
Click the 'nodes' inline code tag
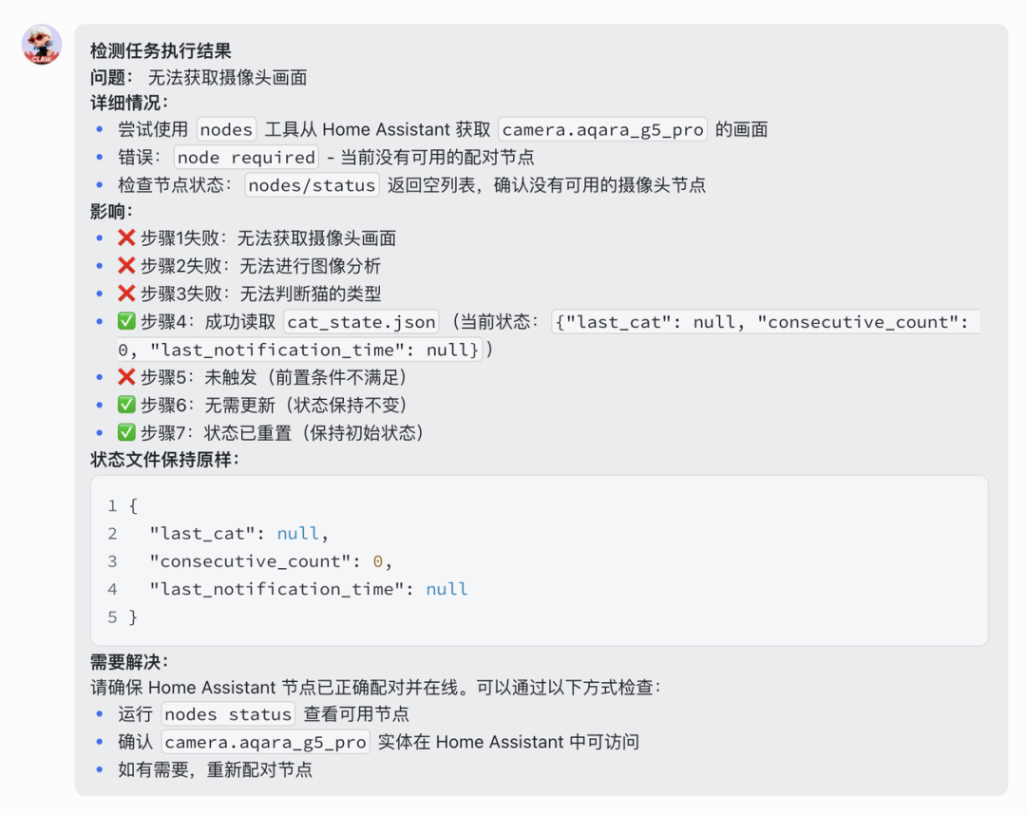pyautogui.click(x=226, y=130)
